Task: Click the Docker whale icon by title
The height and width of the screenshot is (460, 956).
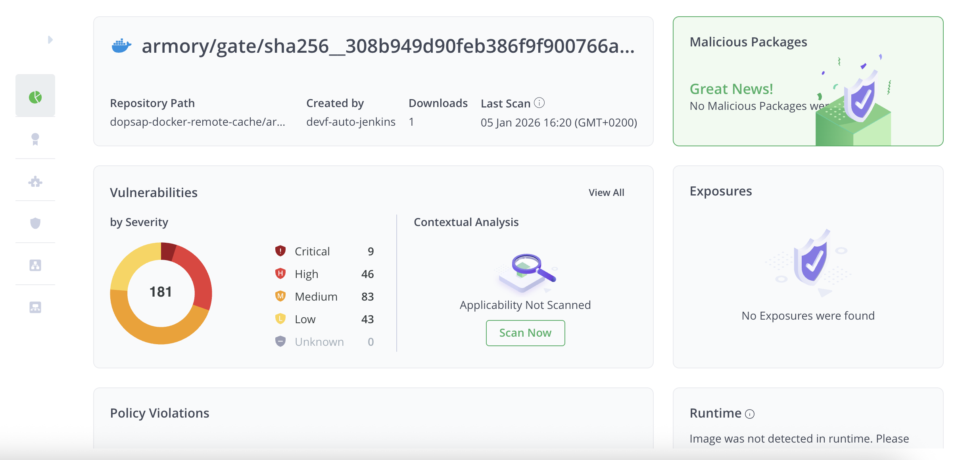Action: click(x=121, y=46)
